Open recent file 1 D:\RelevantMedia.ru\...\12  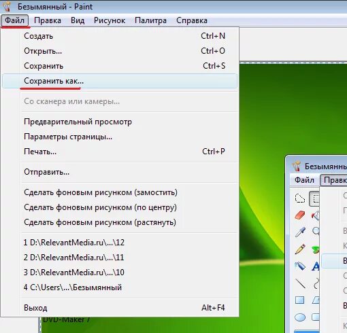click(x=120, y=243)
